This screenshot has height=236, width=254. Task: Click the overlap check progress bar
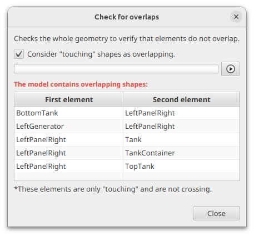(x=116, y=69)
